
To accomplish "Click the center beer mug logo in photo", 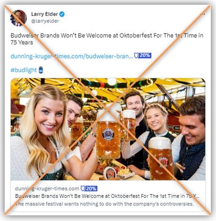I will pyautogui.click(x=108, y=135).
